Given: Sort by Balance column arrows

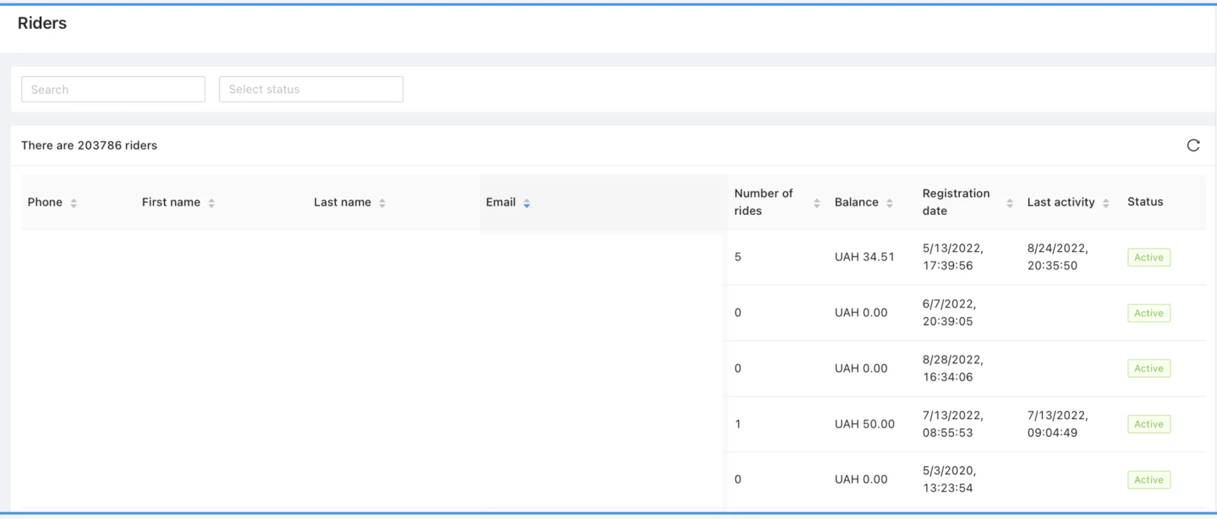Looking at the screenshot, I should tap(890, 203).
